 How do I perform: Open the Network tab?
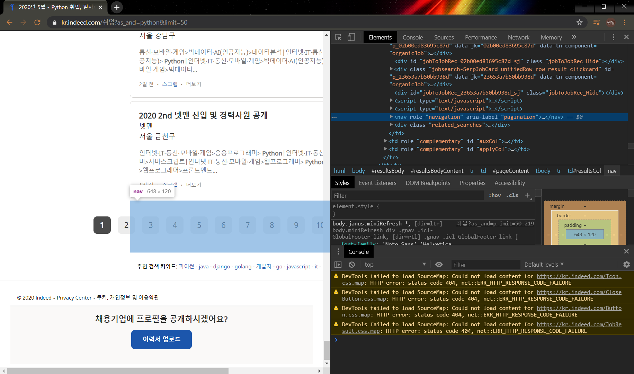point(519,37)
